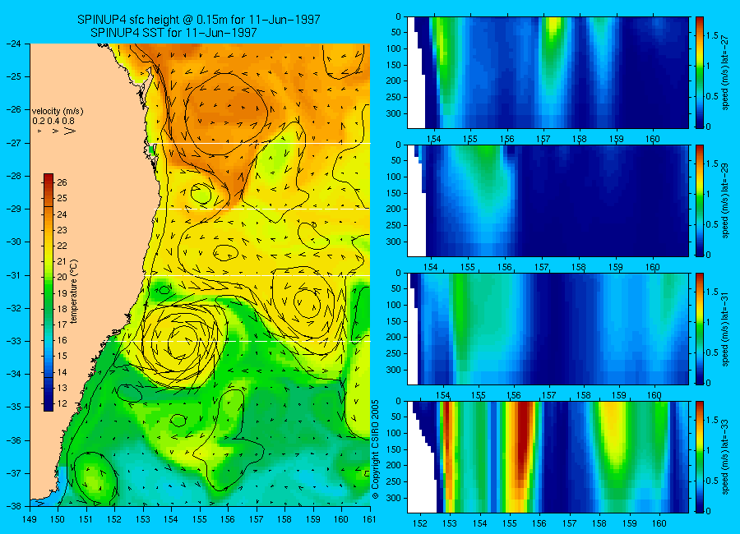
Task: Click the 250 depth label on the lat=-33 panel
Action: [x=394, y=481]
